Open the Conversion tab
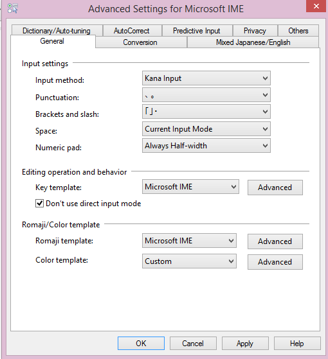 pos(140,42)
